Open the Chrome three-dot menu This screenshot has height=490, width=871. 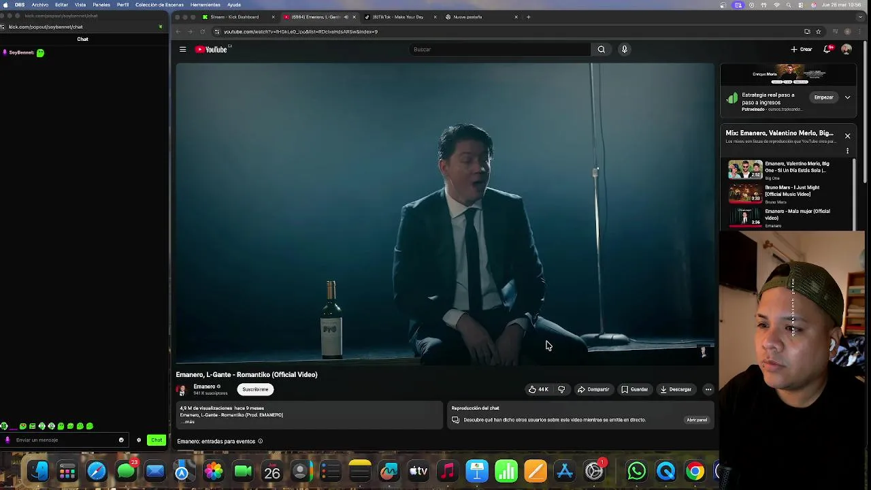[861, 31]
